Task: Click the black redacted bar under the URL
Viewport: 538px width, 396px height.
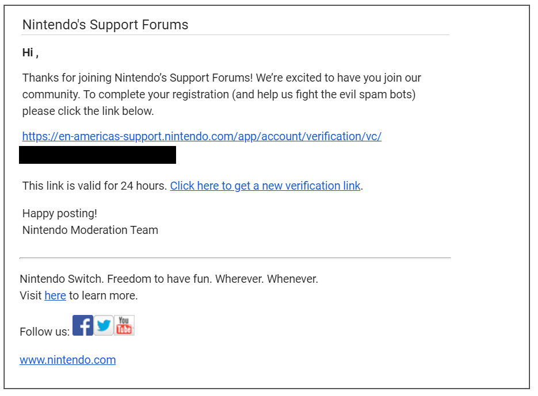Action: [x=97, y=155]
